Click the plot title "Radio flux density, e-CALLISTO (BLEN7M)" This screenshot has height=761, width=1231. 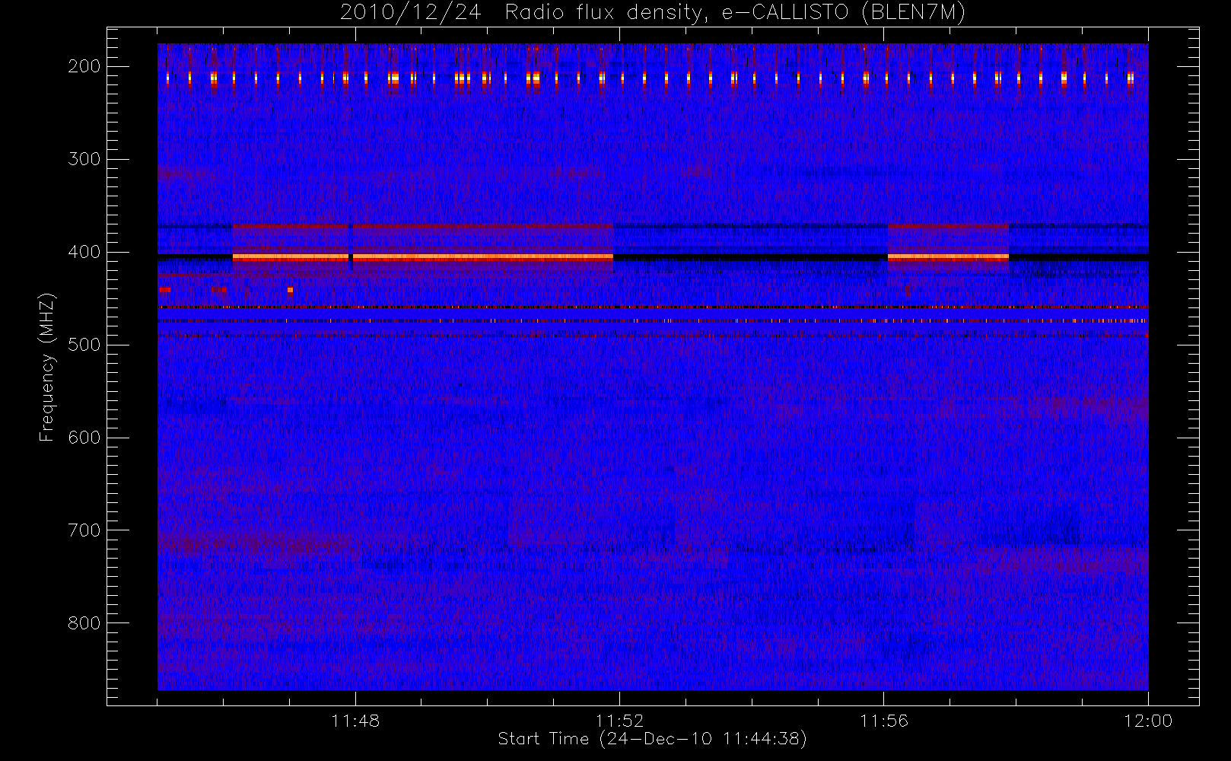point(735,13)
